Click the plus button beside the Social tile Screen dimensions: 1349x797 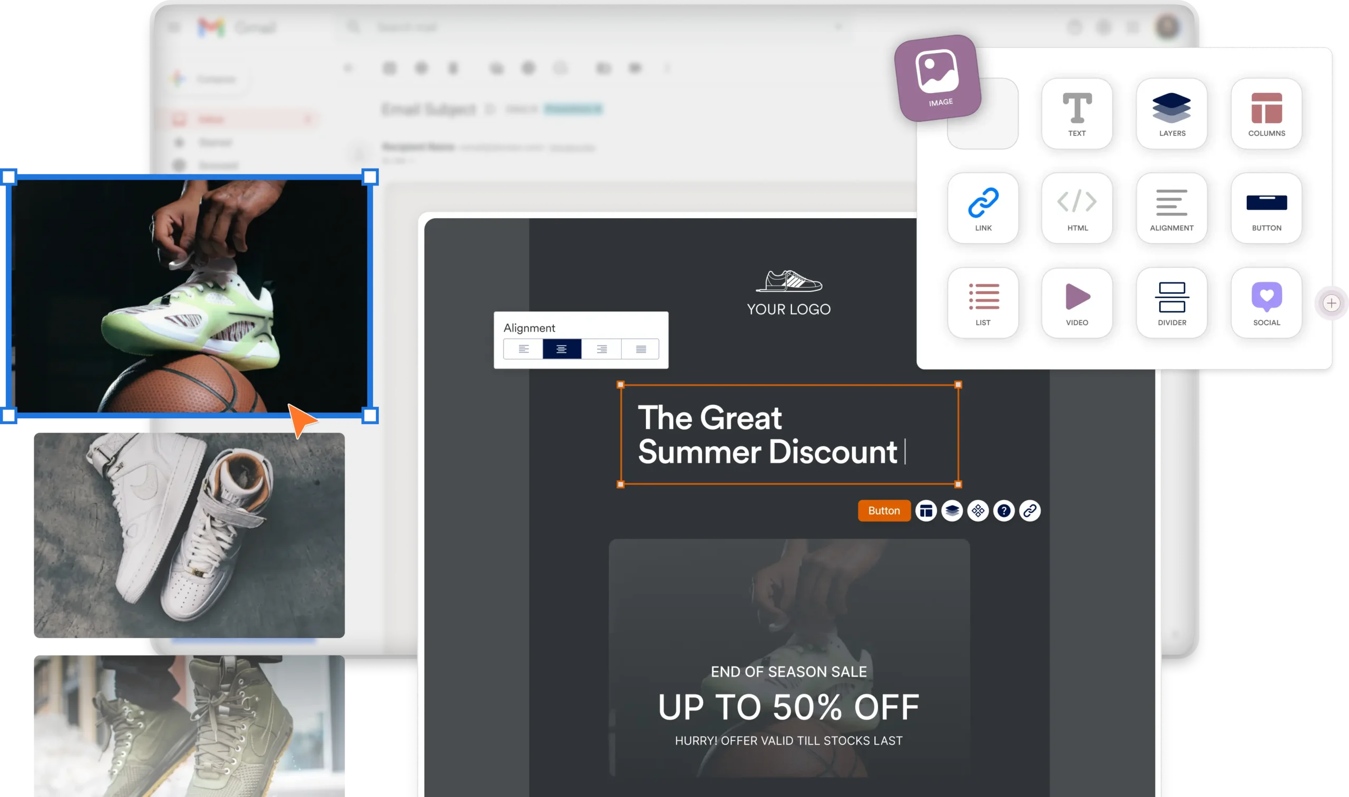point(1331,303)
